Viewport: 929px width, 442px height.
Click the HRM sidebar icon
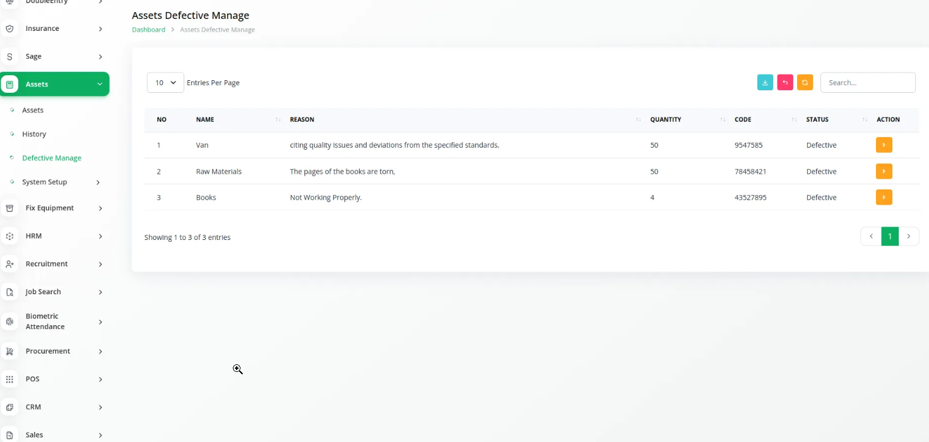click(9, 236)
